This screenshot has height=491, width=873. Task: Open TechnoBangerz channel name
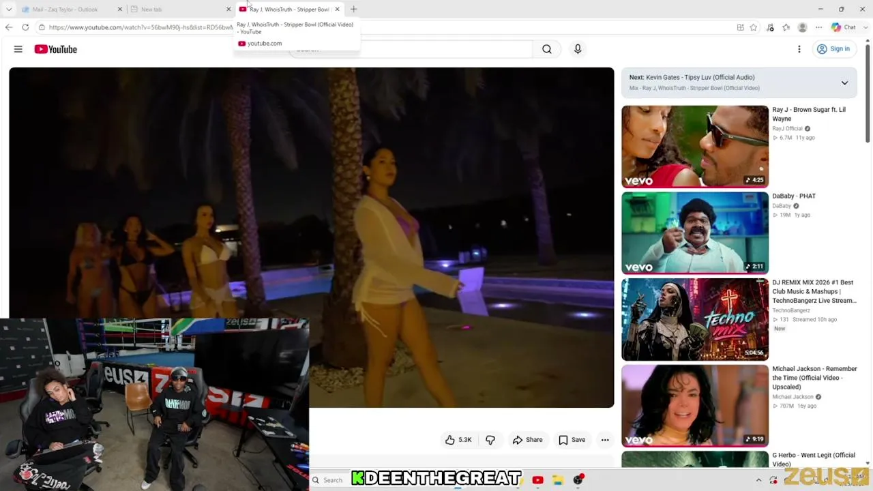tap(791, 310)
